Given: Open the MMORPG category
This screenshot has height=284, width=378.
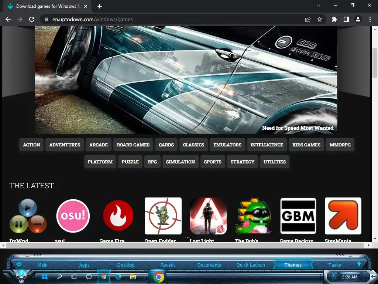Looking at the screenshot, I should pos(340,145).
